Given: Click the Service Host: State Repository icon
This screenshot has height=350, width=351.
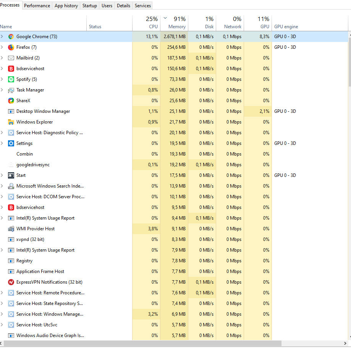Looking at the screenshot, I should tap(11, 303).
